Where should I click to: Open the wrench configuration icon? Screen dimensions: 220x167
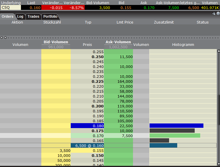(214, 13)
